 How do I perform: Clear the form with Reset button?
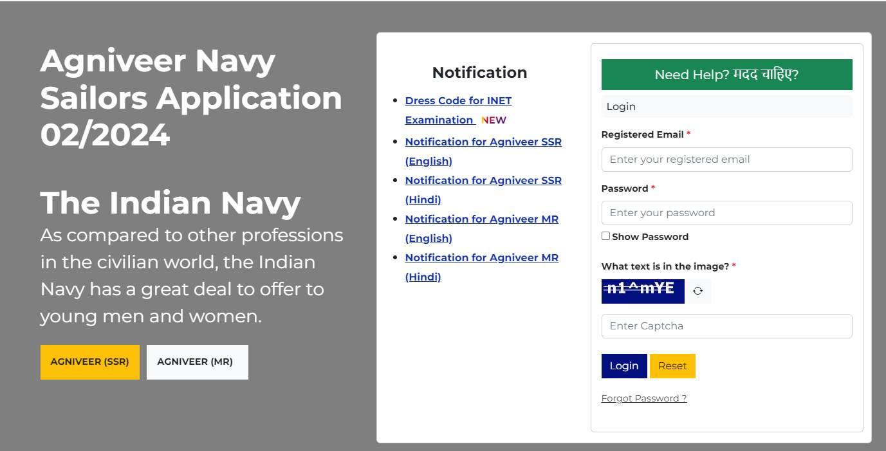pos(672,366)
